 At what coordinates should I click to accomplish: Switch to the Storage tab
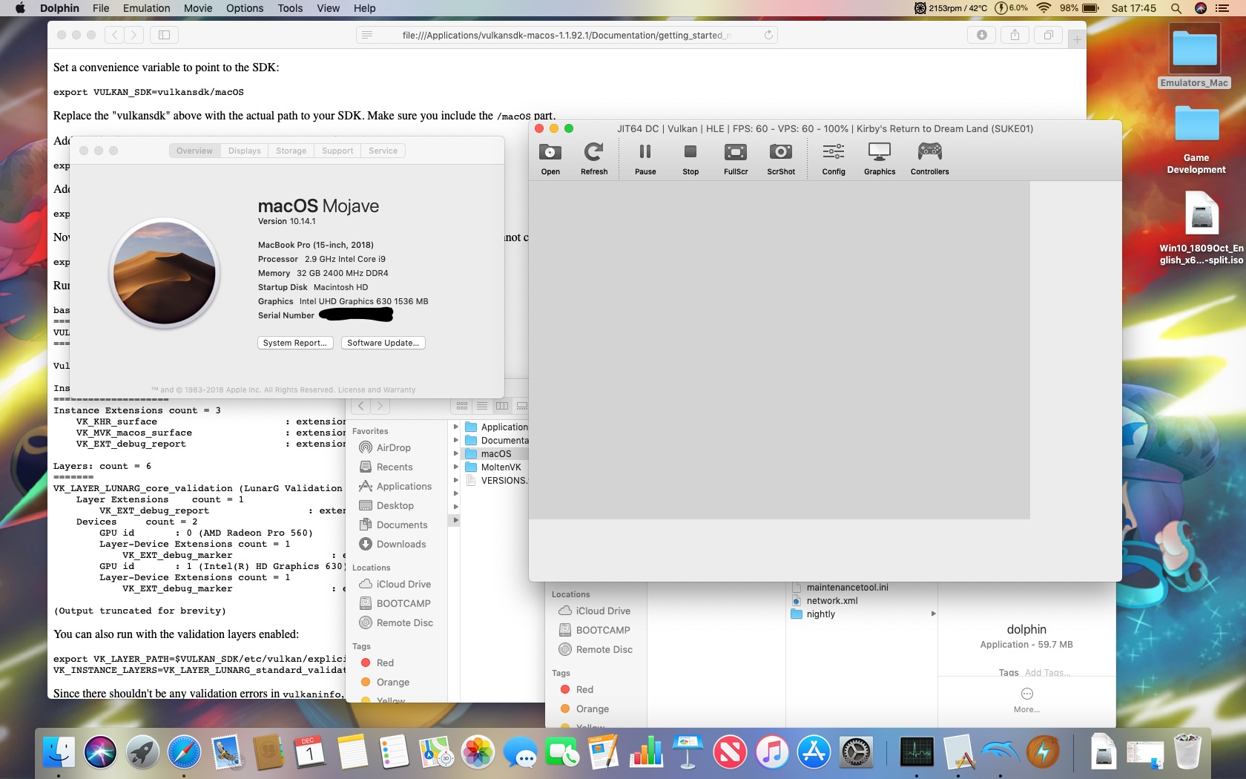click(x=291, y=151)
